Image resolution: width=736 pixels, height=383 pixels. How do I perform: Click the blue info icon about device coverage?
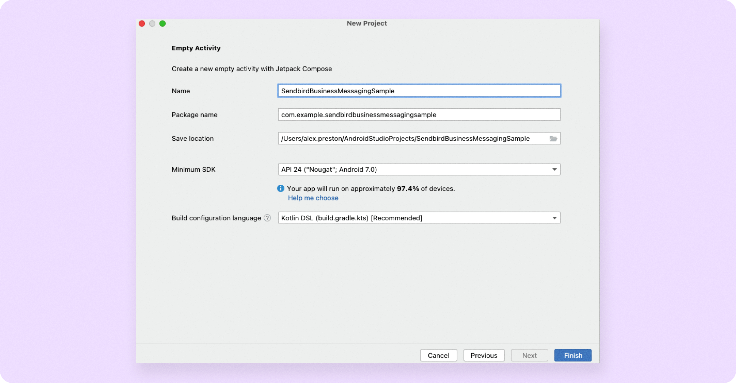[281, 188]
